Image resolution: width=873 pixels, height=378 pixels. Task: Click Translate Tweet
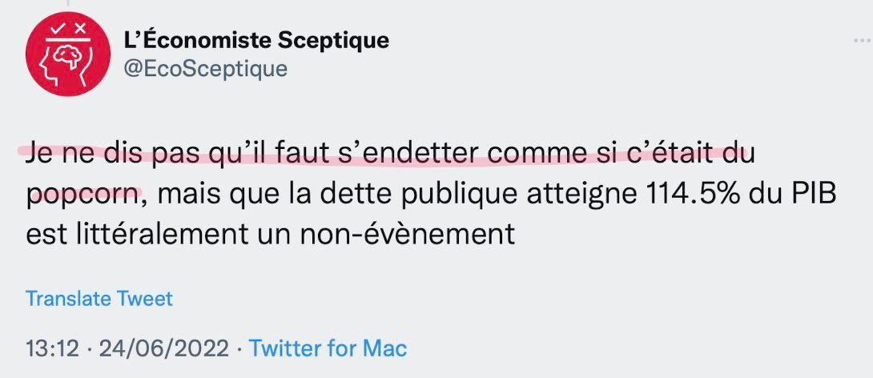(99, 299)
